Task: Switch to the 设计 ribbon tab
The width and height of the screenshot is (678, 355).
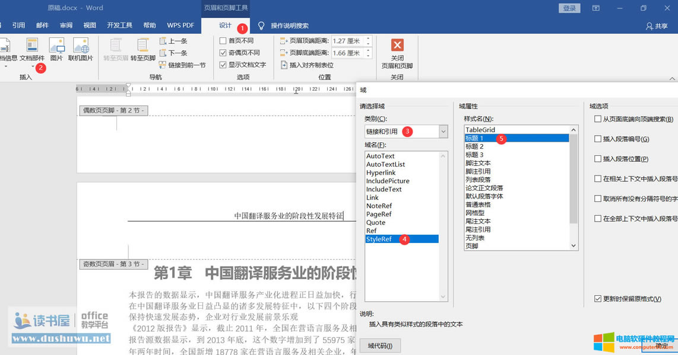Action: click(x=225, y=25)
